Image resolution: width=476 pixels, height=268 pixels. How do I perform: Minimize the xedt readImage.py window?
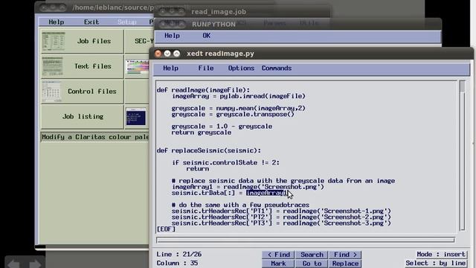click(x=167, y=54)
